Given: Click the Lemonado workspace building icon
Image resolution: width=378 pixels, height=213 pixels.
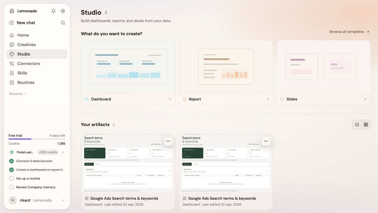Looking at the screenshot, I should tap(12, 11).
